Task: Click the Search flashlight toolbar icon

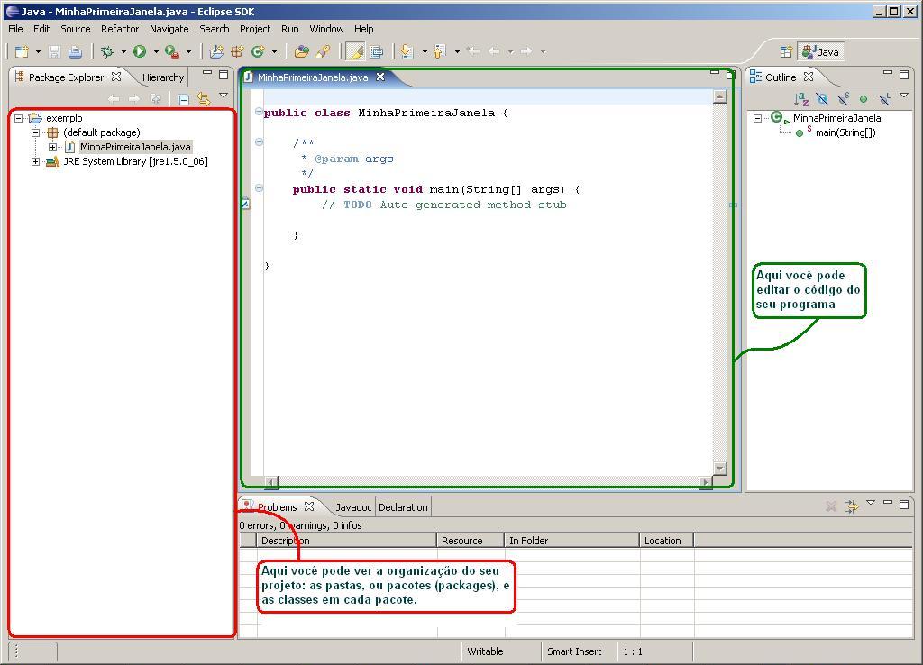Action: (x=323, y=51)
